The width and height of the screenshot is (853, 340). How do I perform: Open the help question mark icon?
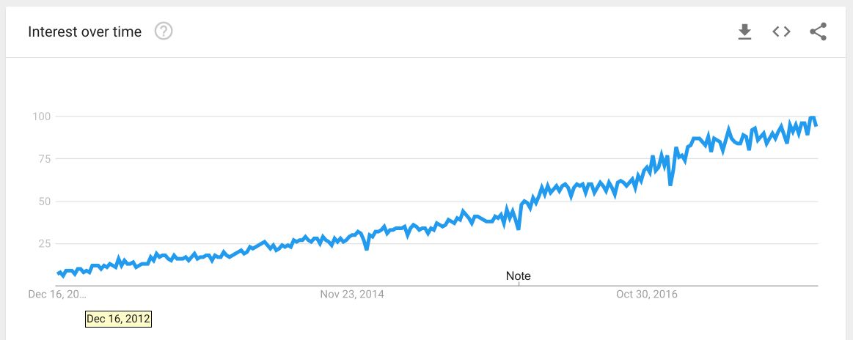tap(164, 32)
